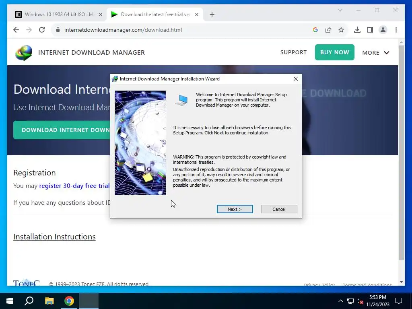Close the Installation Wizard dialog
Viewport: 412px width, 309px height.
coord(296,79)
